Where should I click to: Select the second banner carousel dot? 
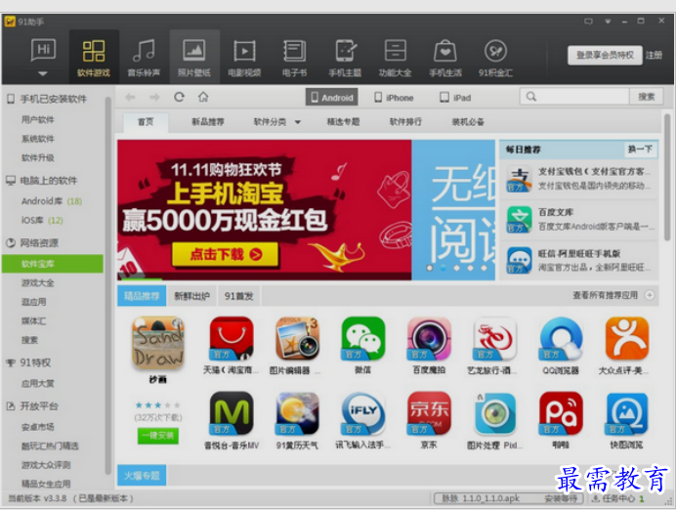[x=444, y=268]
